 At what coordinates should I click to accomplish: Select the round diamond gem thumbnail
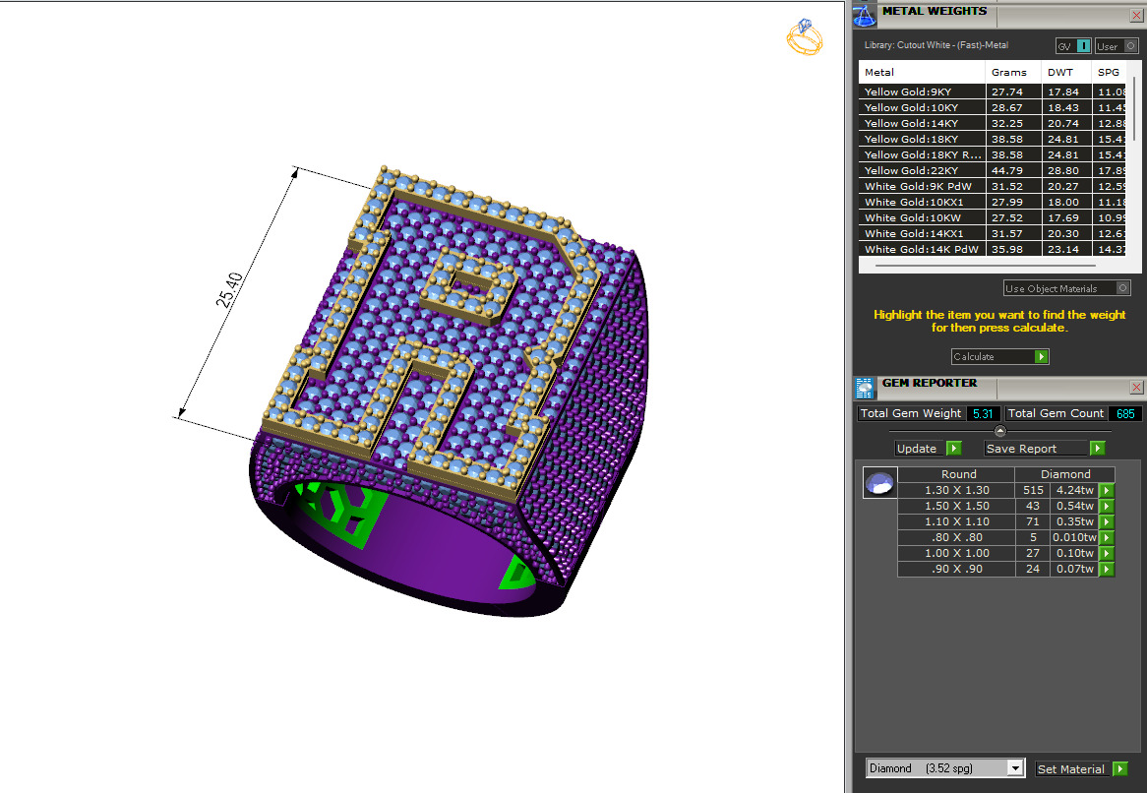click(880, 483)
